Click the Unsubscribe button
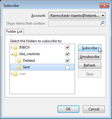112x119 pixels. click(x=90, y=57)
